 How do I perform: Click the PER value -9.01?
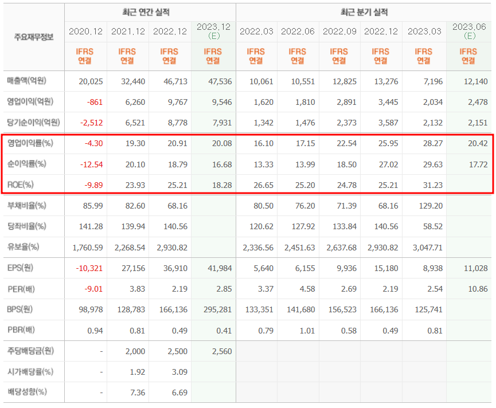(93, 289)
